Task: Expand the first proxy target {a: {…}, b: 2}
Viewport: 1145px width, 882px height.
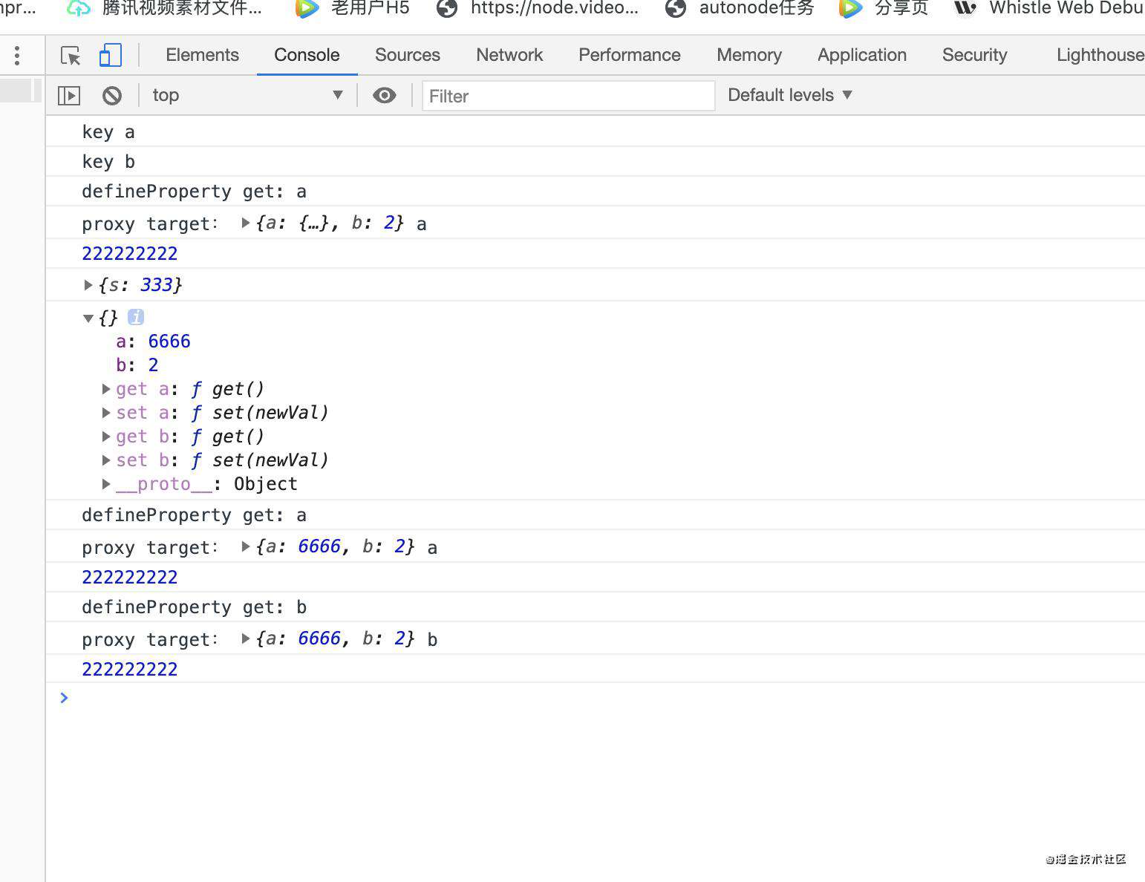Action: point(245,223)
